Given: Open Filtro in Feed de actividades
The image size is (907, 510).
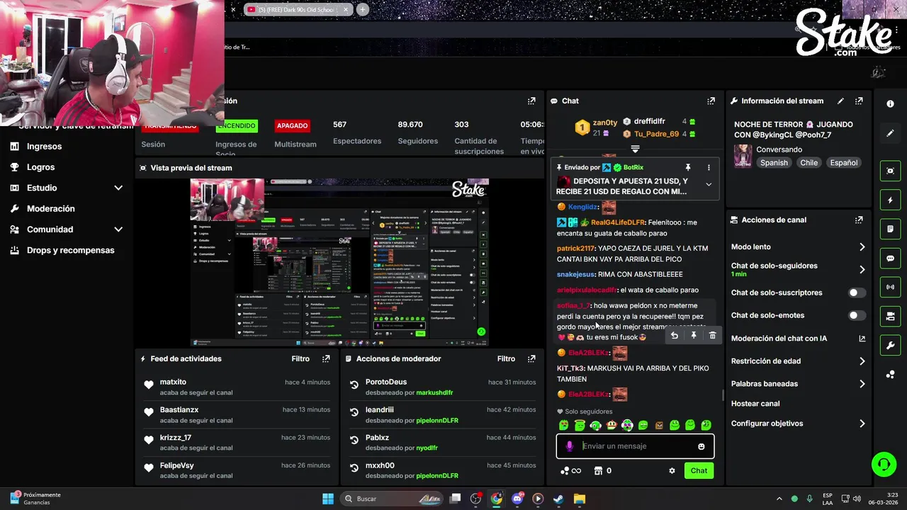Looking at the screenshot, I should point(300,359).
